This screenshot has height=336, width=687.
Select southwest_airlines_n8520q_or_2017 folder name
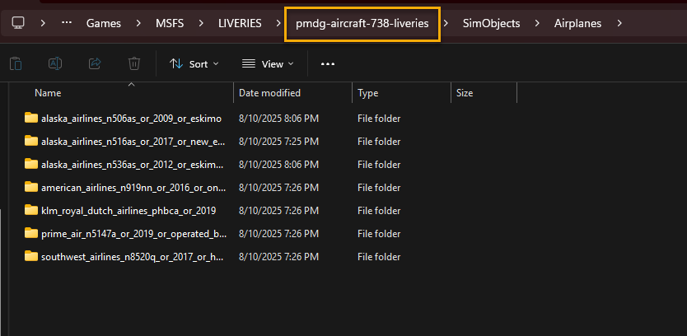(133, 257)
